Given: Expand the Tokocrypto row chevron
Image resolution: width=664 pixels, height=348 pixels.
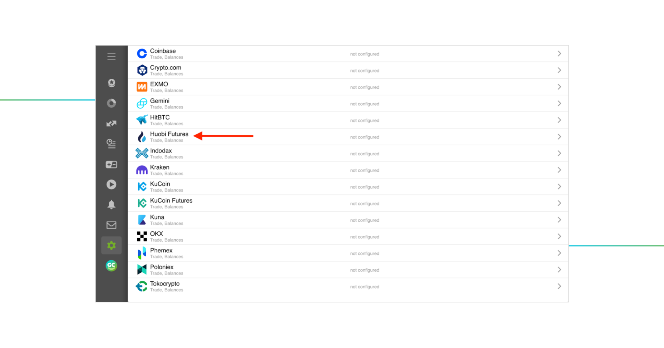Looking at the screenshot, I should click(x=559, y=287).
